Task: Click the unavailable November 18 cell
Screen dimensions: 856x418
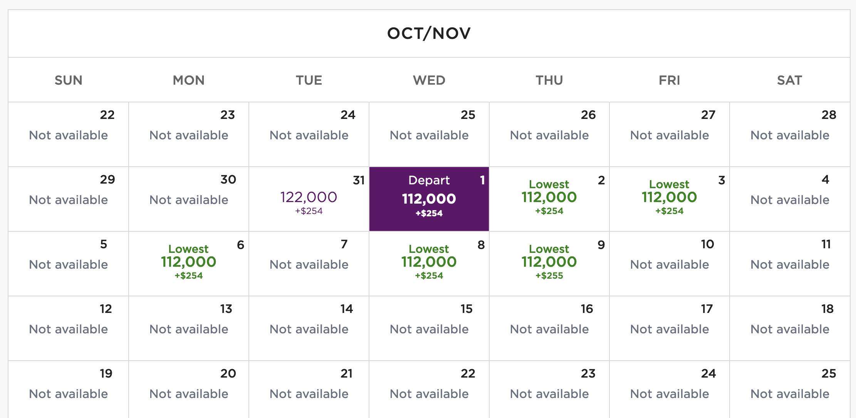Action: (790, 328)
